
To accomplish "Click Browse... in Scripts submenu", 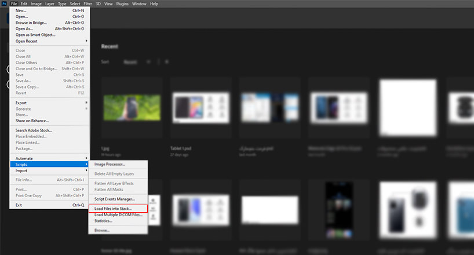I will click(x=118, y=230).
